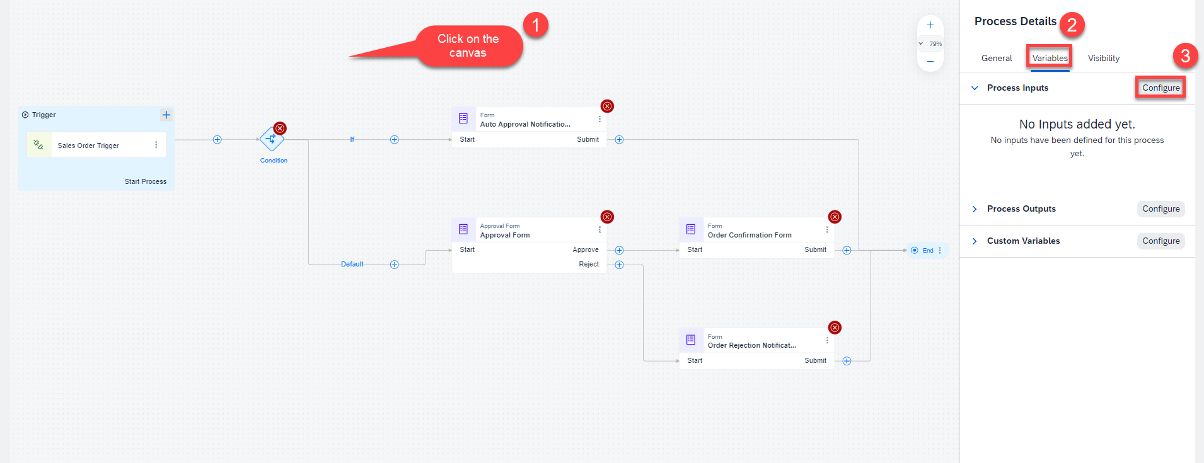This screenshot has width=1204, height=463.
Task: Expand the Process Outputs section
Action: (975, 209)
